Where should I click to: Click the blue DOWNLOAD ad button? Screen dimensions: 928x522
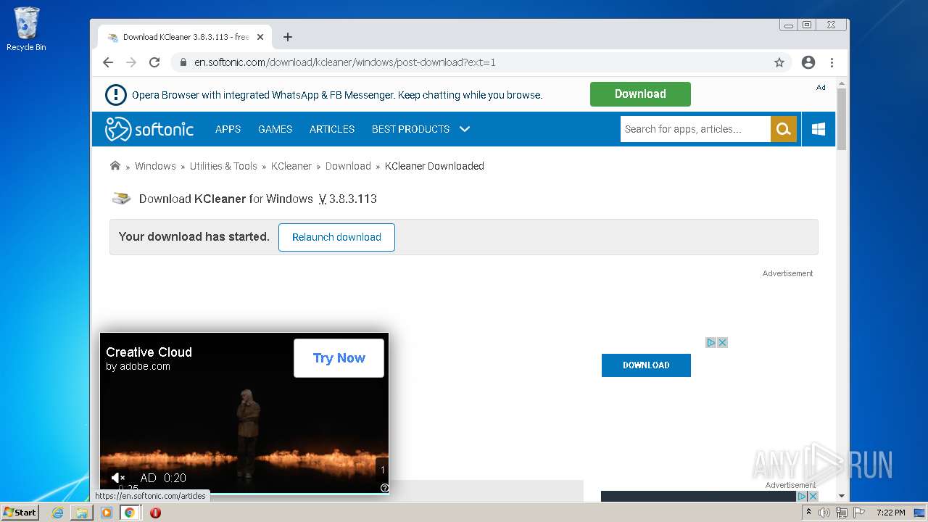coord(646,365)
